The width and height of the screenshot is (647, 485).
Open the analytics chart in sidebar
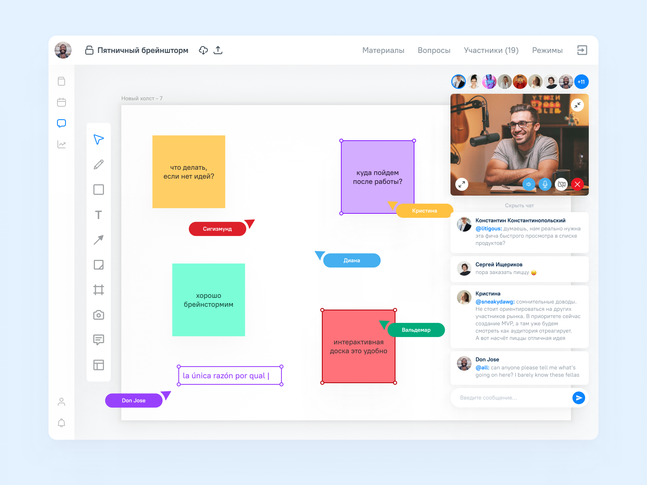pyautogui.click(x=61, y=144)
